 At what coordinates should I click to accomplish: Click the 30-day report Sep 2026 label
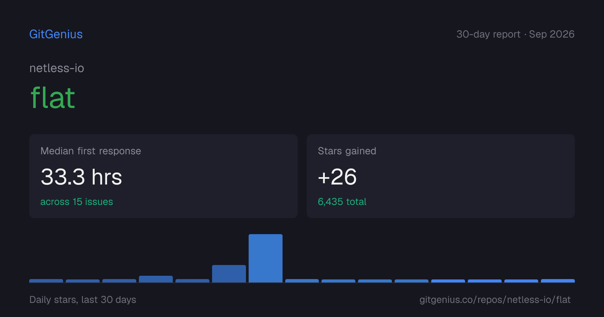point(515,34)
